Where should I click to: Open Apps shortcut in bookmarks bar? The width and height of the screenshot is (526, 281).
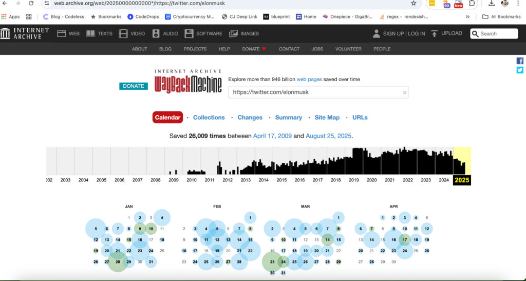tap(10, 16)
